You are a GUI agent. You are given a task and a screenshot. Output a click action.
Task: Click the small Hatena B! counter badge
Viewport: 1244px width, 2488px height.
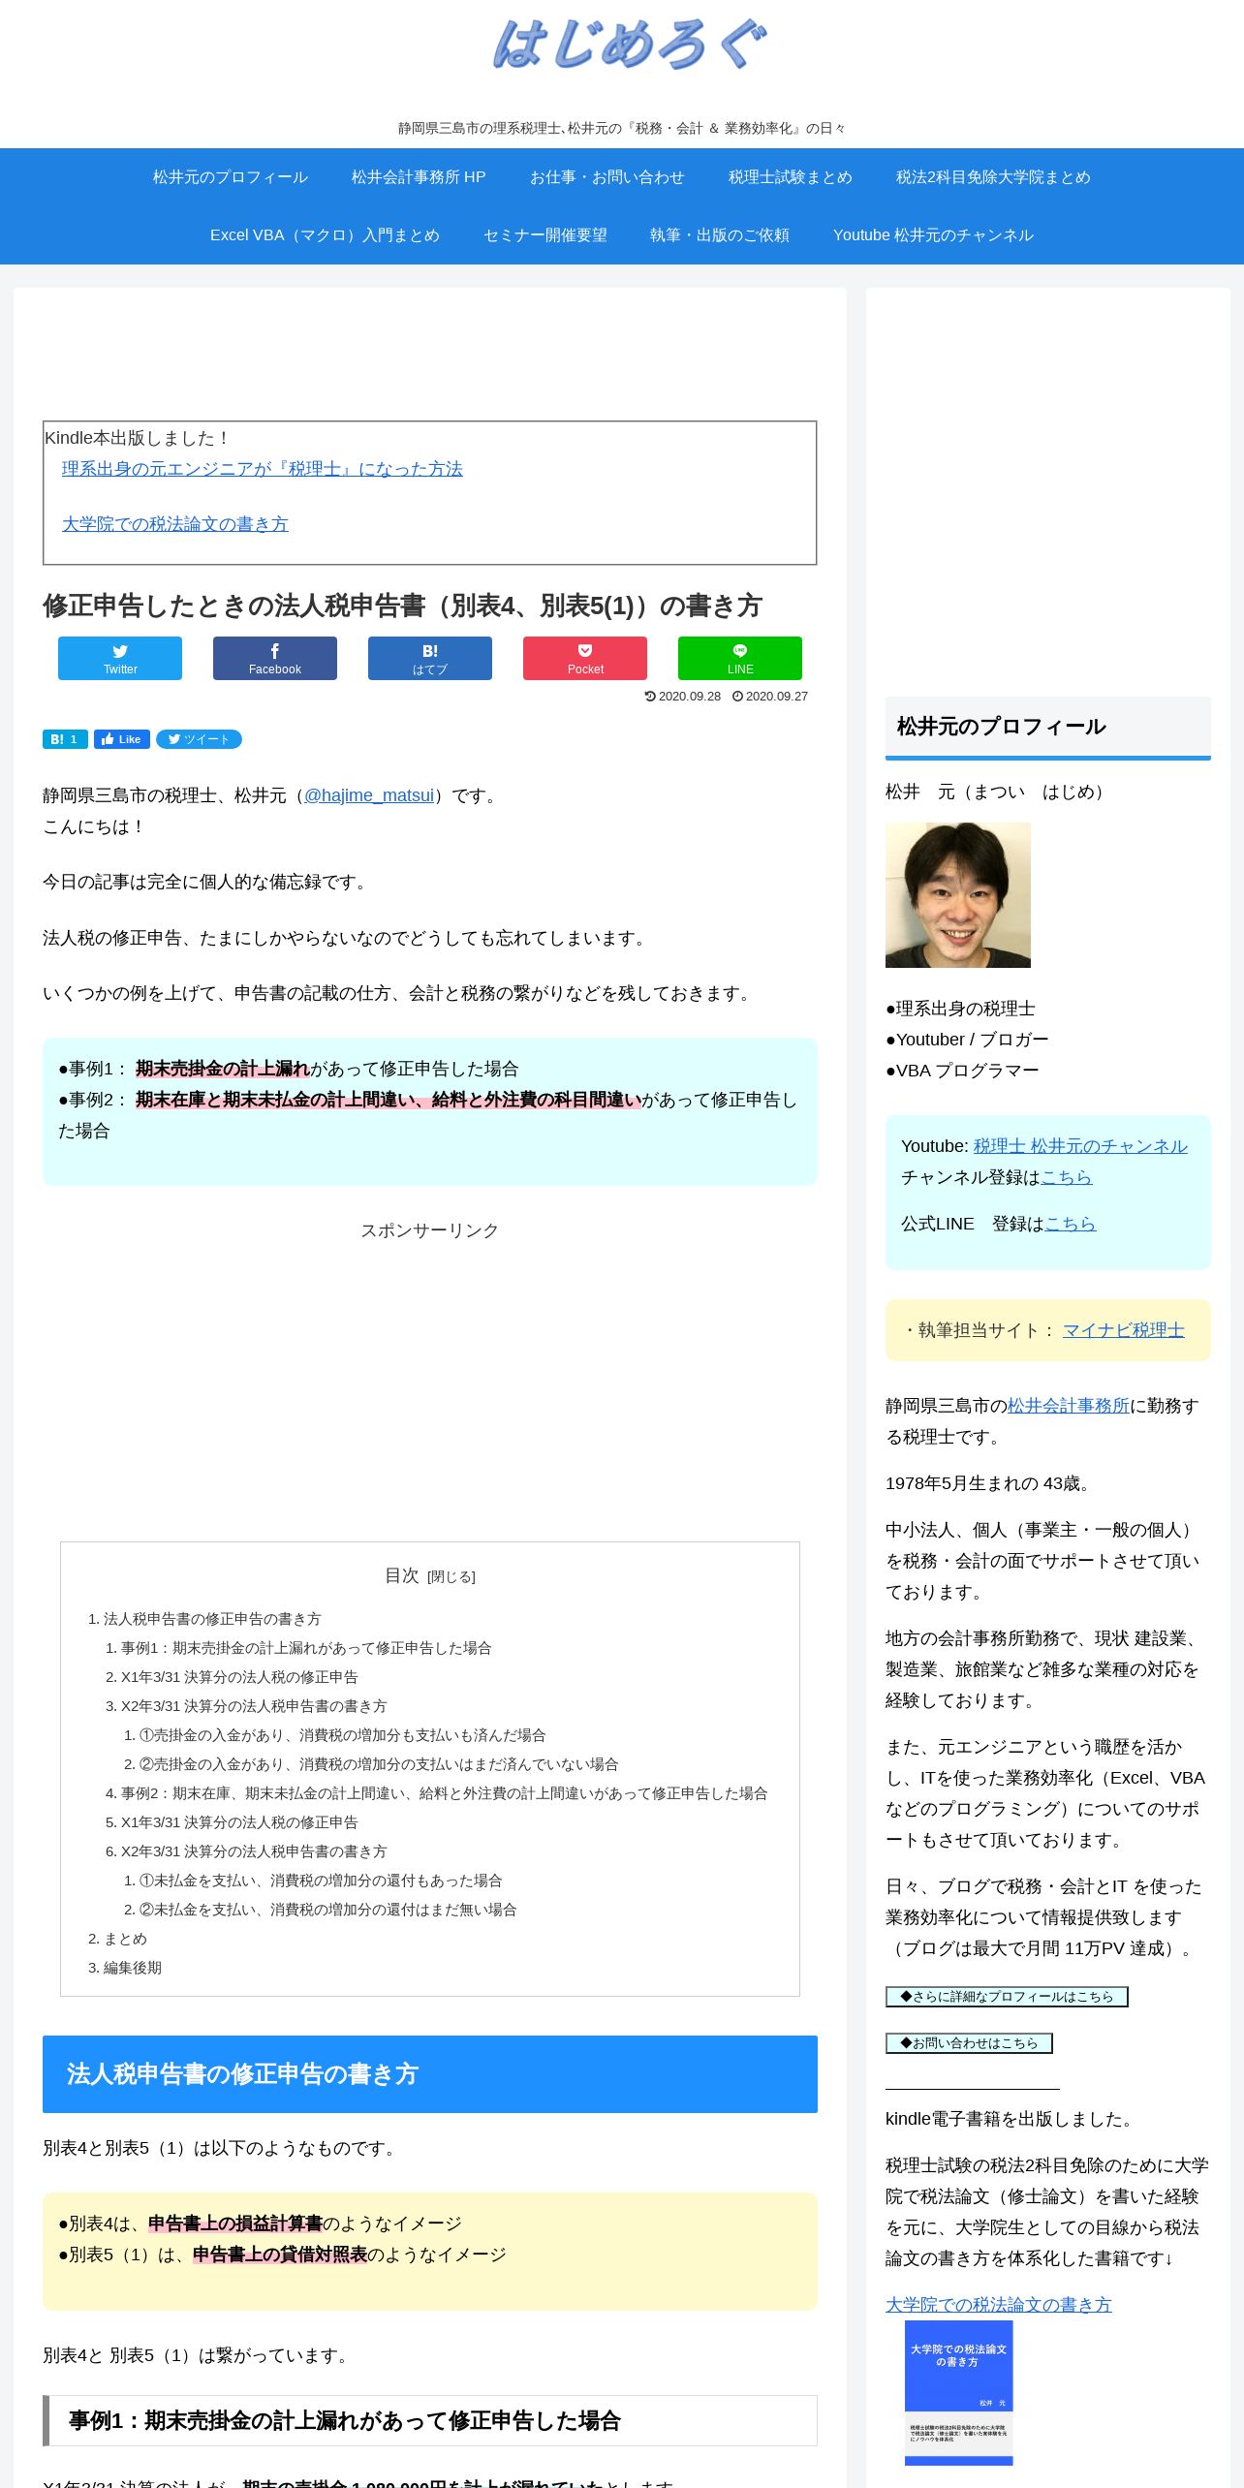[65, 739]
